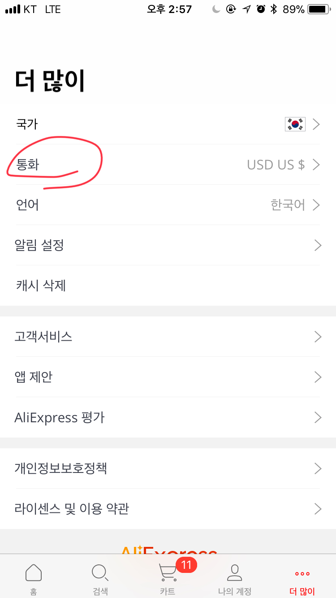
Task: Open currency chevron beside USD US $
Action: pyautogui.click(x=316, y=165)
